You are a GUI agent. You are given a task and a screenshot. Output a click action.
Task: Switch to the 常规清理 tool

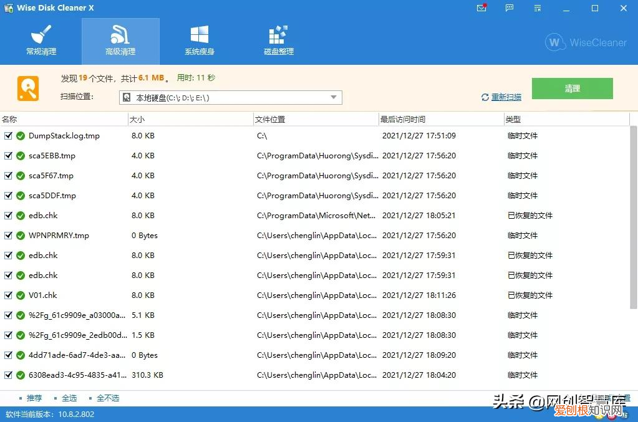(x=41, y=41)
